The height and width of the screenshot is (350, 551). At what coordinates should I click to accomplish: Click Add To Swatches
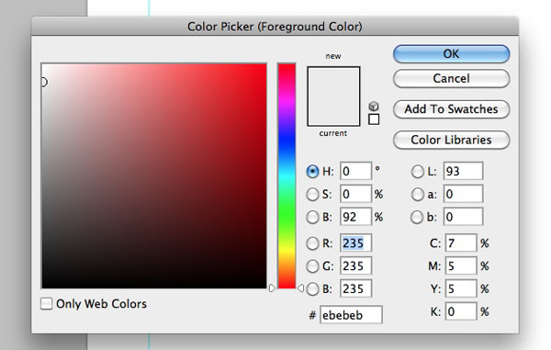451,109
